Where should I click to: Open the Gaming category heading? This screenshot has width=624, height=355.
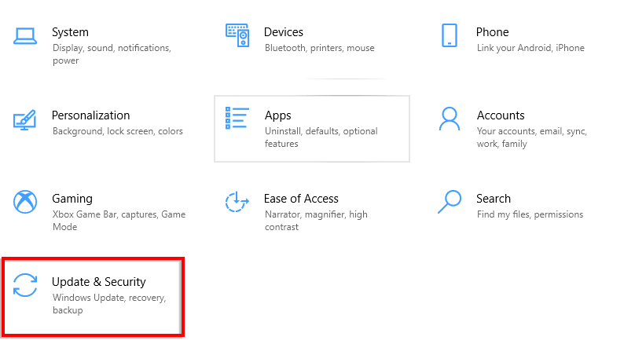pyautogui.click(x=72, y=199)
